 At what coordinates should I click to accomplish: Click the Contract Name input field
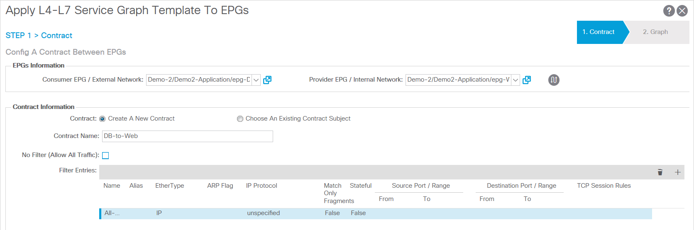click(187, 136)
